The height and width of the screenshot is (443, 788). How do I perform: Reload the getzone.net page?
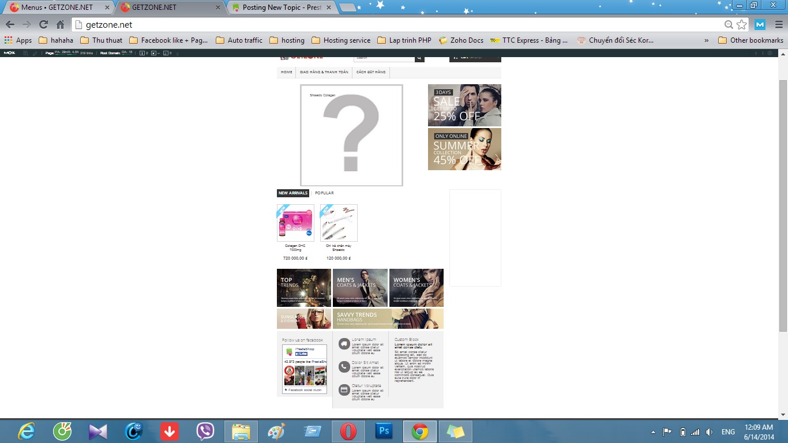[x=43, y=25]
